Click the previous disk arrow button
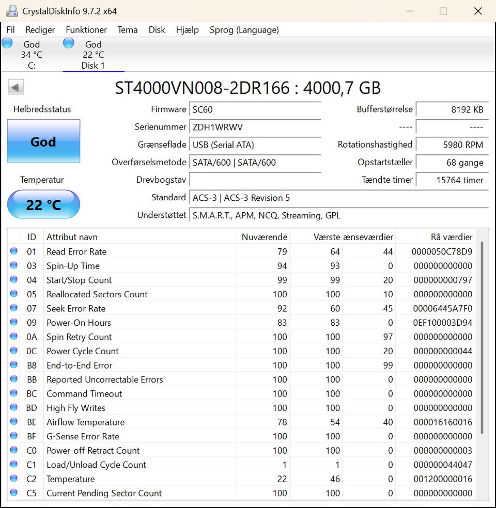Viewport: 496px width, 508px height. tap(16, 88)
